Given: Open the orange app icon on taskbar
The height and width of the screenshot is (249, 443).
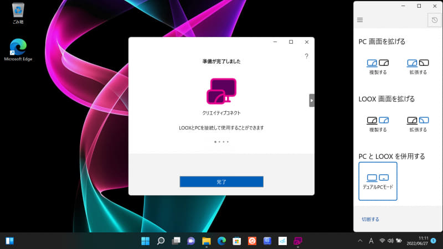Looking at the screenshot, I should [252, 241].
